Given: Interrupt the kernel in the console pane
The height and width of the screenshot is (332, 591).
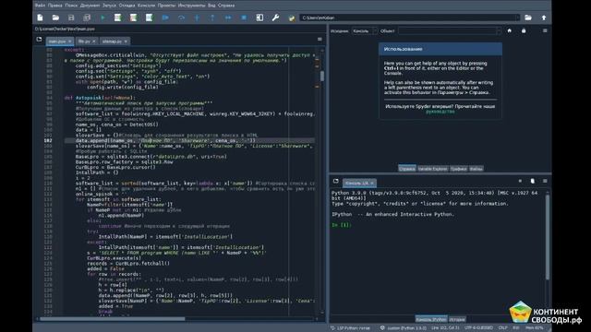Looking at the screenshot, I should pos(520,182).
